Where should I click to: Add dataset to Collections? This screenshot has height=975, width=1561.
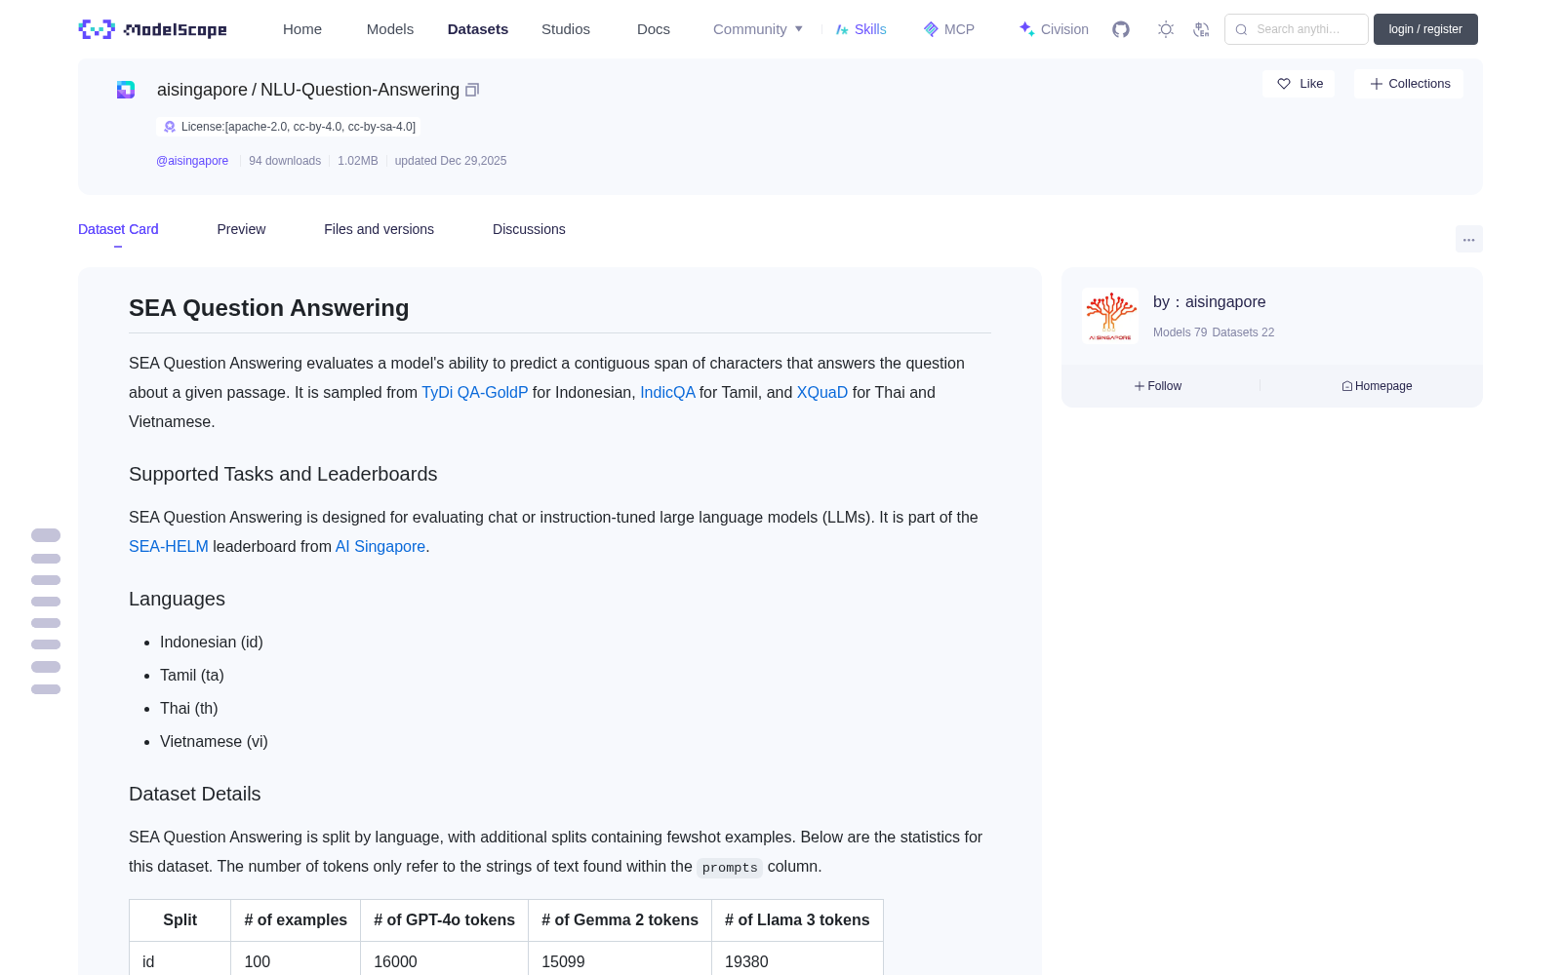pyautogui.click(x=1409, y=84)
